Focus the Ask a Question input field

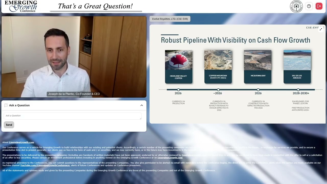pos(73,116)
